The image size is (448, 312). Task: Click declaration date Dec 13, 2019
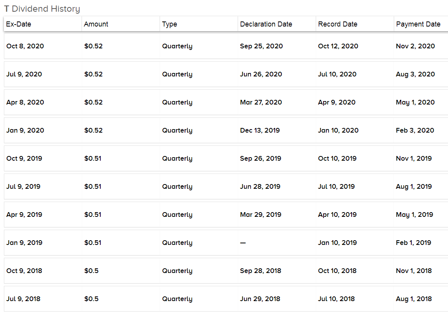pyautogui.click(x=260, y=130)
